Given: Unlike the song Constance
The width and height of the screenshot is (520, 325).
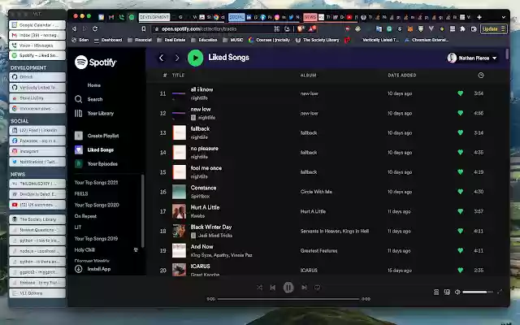Looking at the screenshot, I should click(x=461, y=192).
